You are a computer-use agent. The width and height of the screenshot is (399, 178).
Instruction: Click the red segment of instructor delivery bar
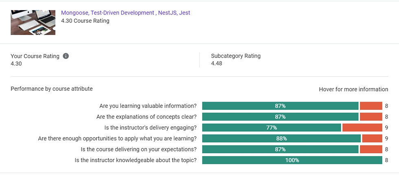[x=362, y=128]
